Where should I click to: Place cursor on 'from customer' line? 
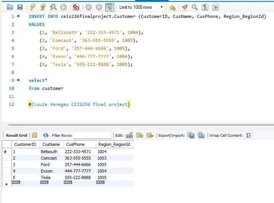click(x=46, y=88)
